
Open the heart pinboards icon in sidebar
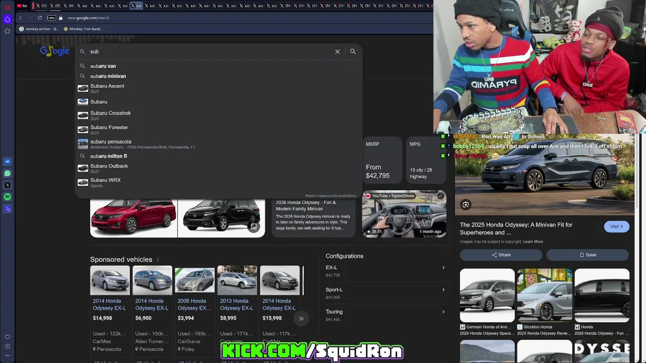(7, 337)
